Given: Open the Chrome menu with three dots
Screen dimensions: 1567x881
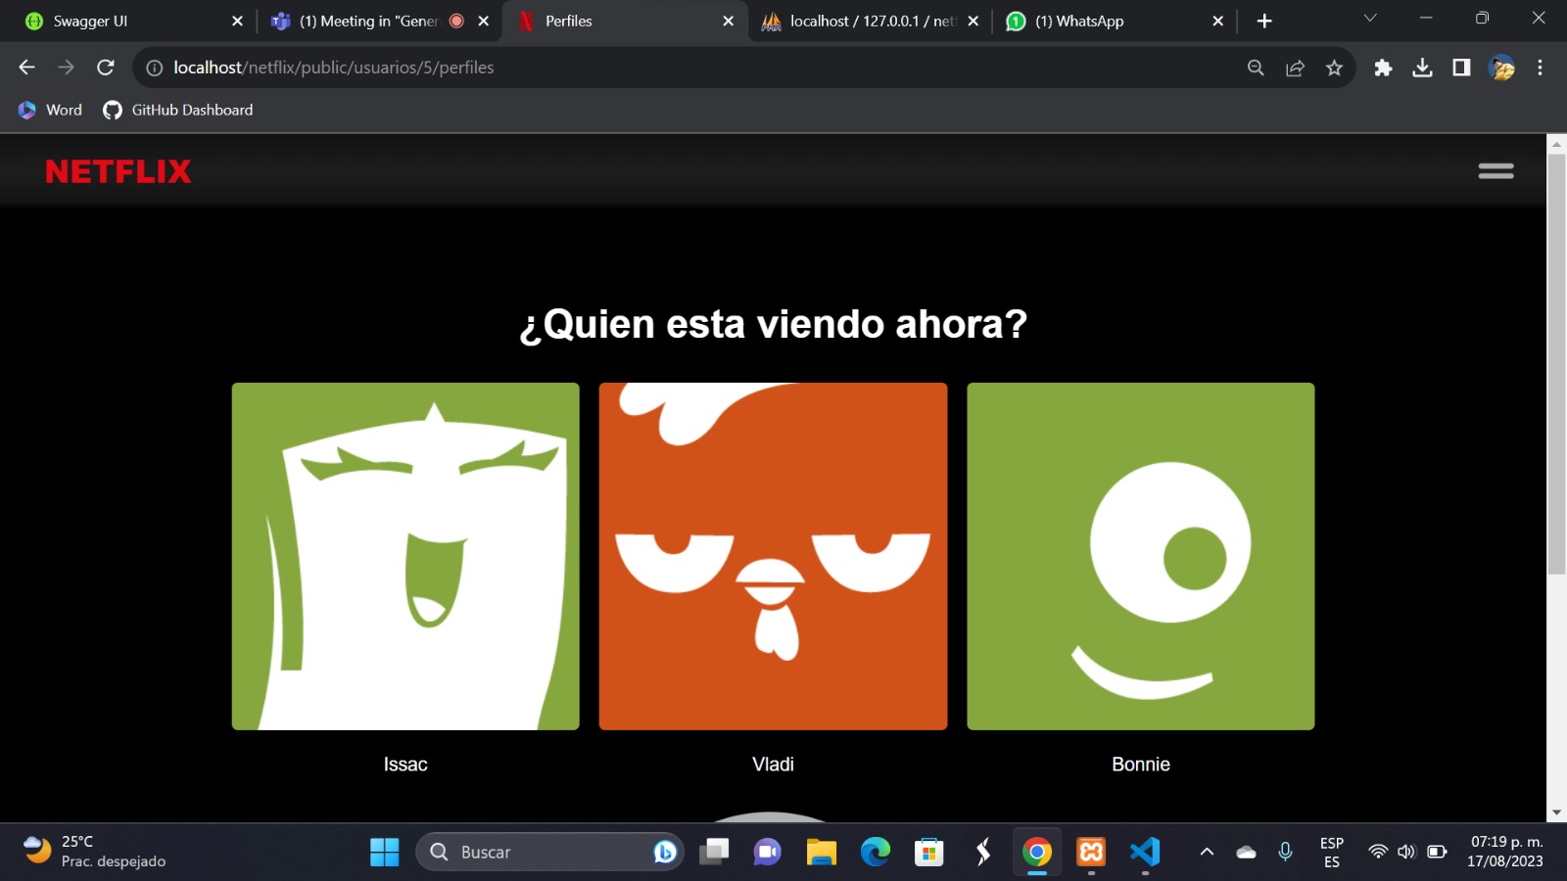Looking at the screenshot, I should tap(1541, 68).
